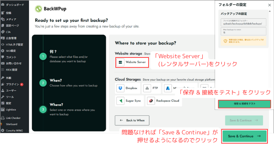The height and width of the screenshot is (148, 274).
Task: Click the 固定ページ pages icon
Action: point(3,26)
